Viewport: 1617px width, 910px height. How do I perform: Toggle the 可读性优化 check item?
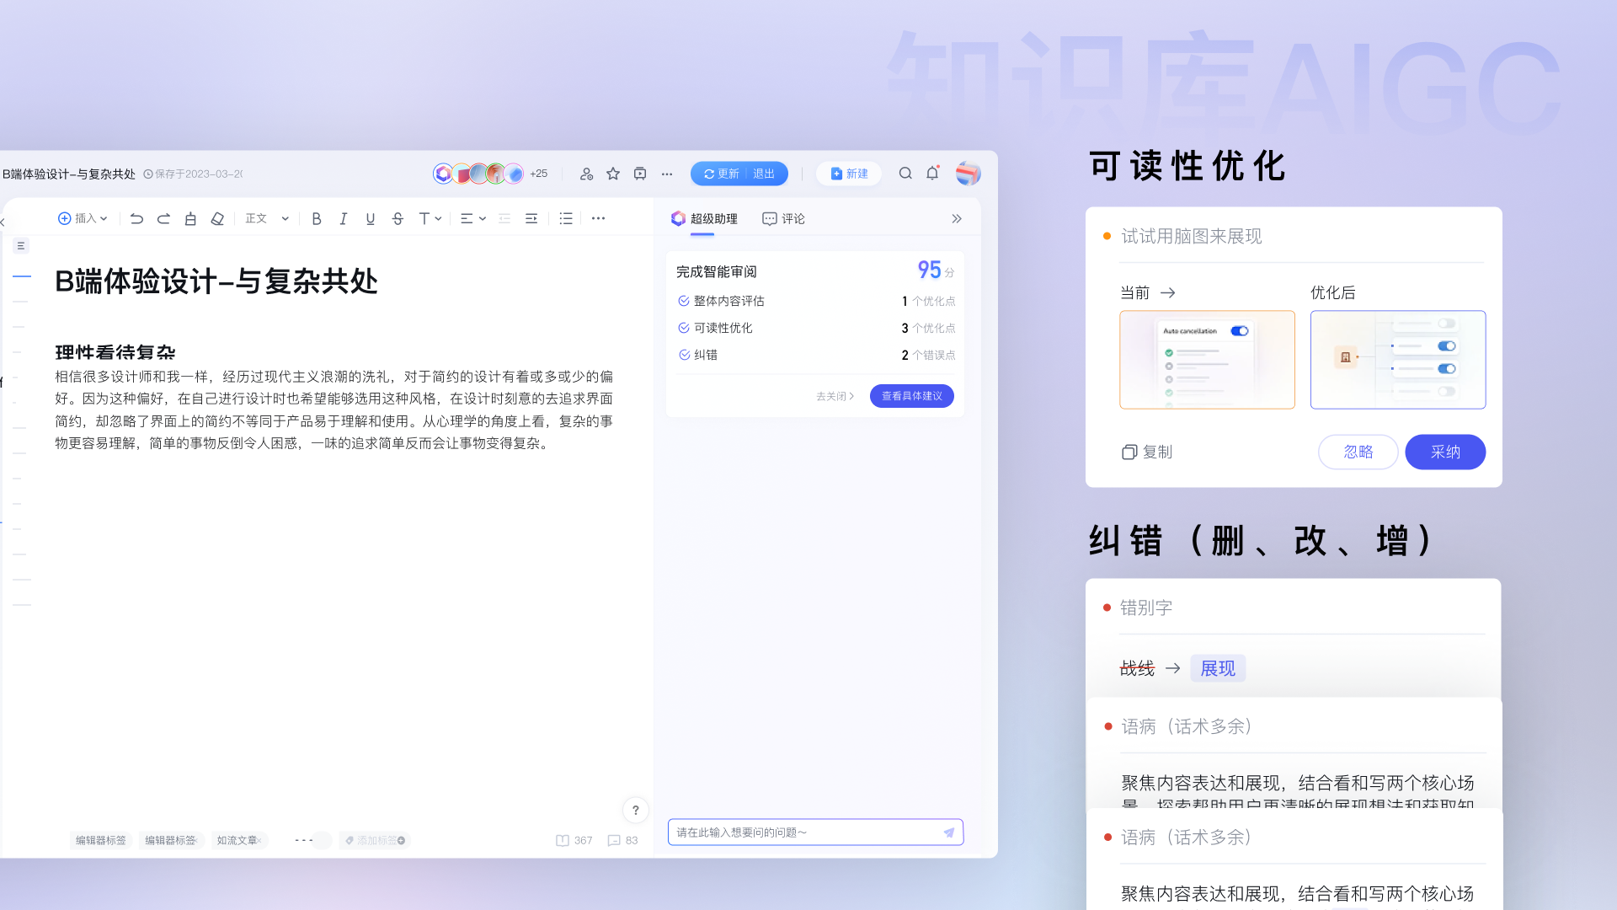(x=684, y=328)
